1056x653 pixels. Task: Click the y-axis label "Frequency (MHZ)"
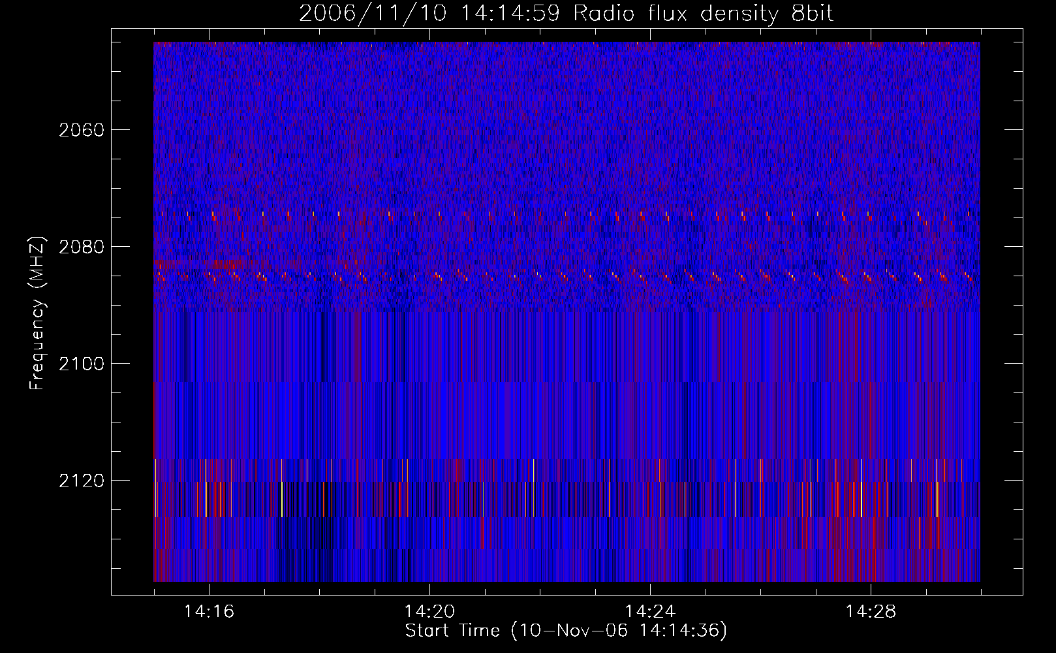coord(38,313)
